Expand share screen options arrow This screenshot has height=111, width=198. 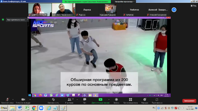(x=109, y=99)
